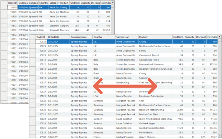
Task: Select the Mozzarella di Giovanni cell
Action: point(155,64)
